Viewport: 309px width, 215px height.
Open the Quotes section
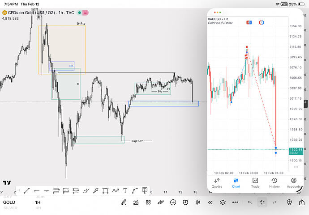point(217,183)
